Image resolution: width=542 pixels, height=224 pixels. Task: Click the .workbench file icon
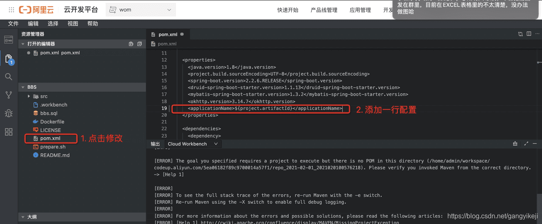point(36,105)
